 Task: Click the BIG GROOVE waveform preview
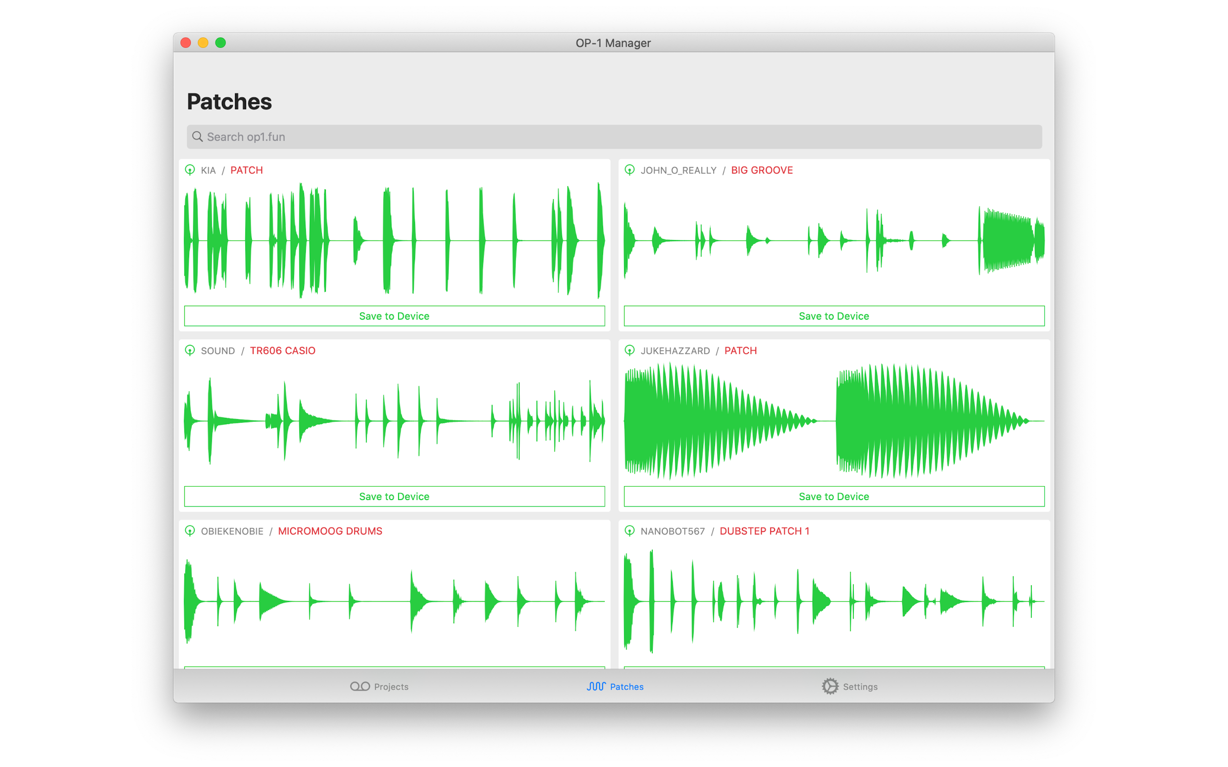click(834, 241)
